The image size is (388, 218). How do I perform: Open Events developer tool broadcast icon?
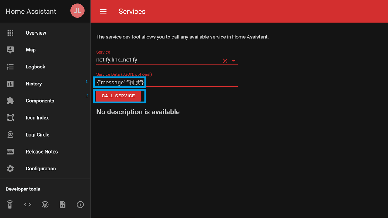point(45,205)
